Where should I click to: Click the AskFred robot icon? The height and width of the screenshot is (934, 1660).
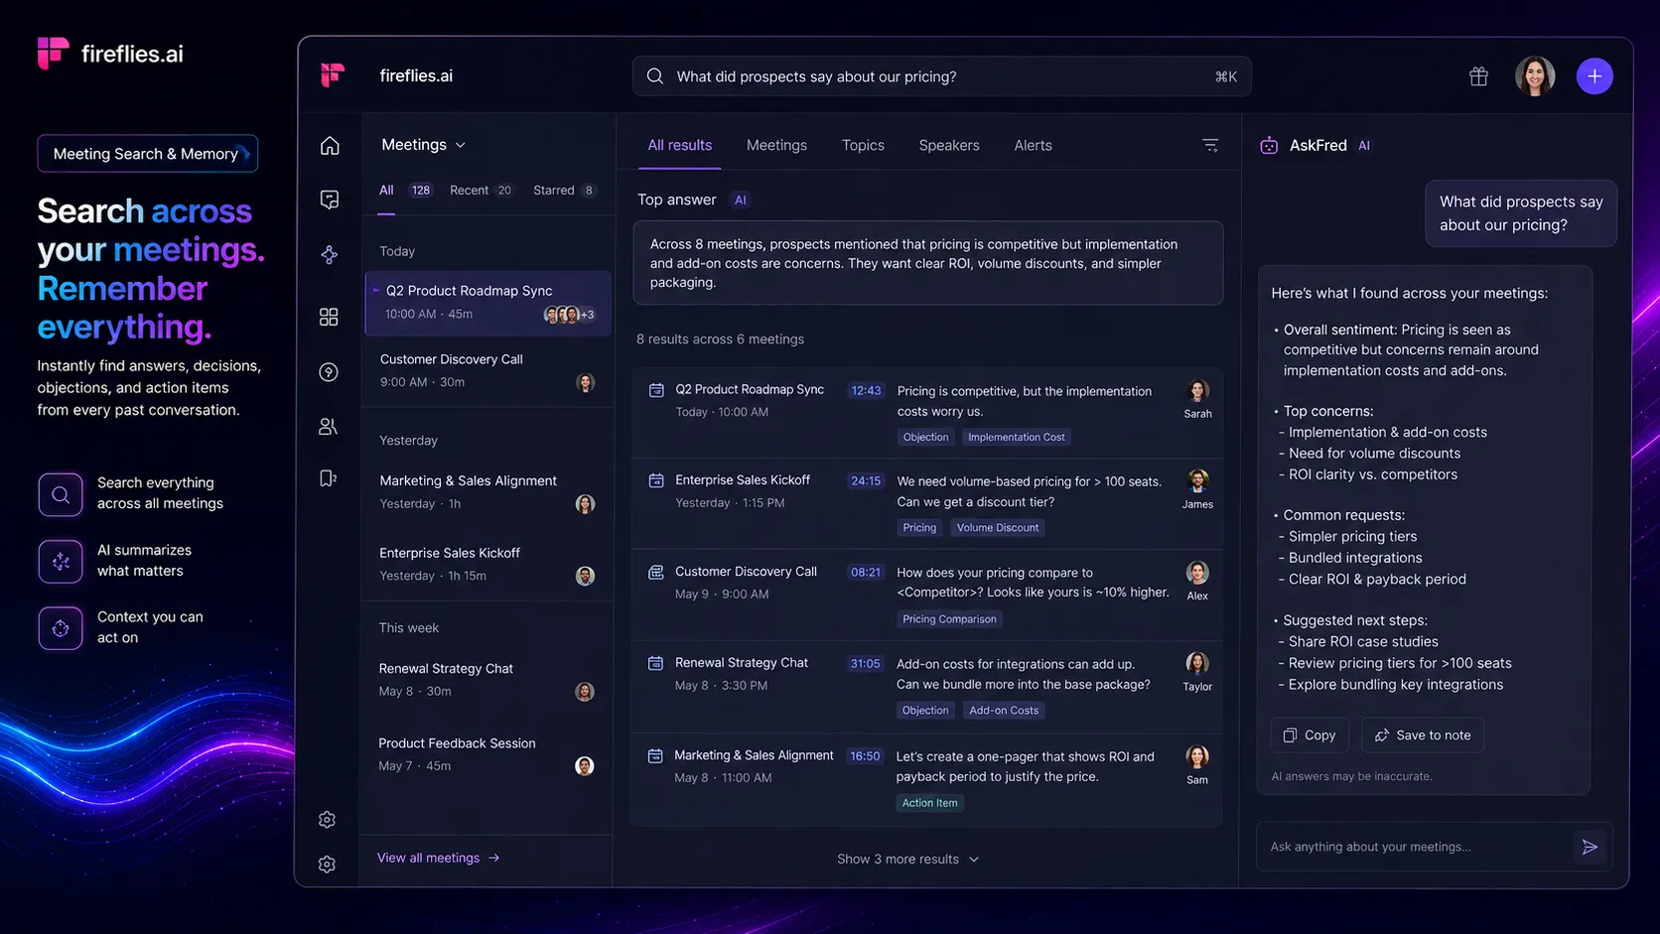click(x=1269, y=146)
